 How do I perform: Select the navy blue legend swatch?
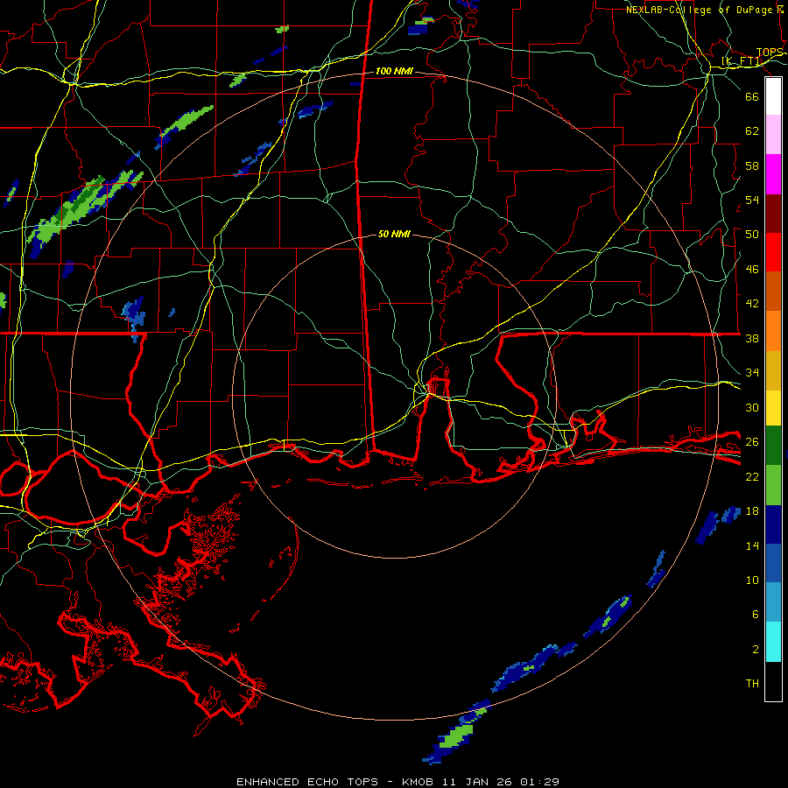[x=773, y=524]
